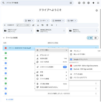Open options for 40343_西村広光 folder

tap(64, 31)
